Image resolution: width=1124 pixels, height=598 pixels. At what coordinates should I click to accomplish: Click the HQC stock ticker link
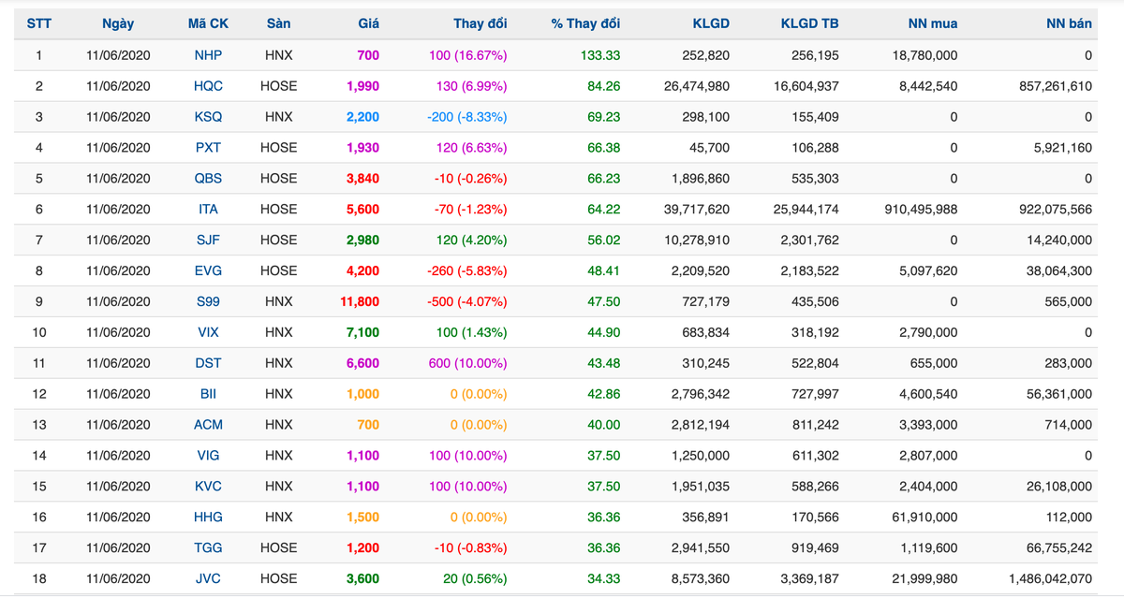[x=208, y=86]
